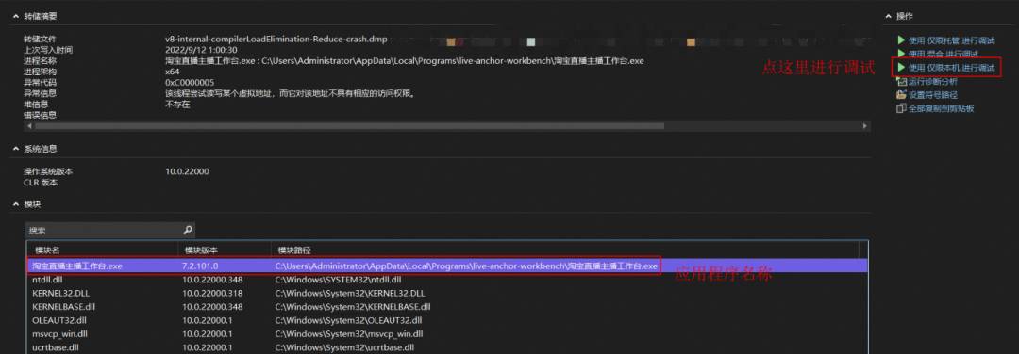Collapse the 系统信息 section
This screenshot has width=1019, height=354.
(16, 149)
